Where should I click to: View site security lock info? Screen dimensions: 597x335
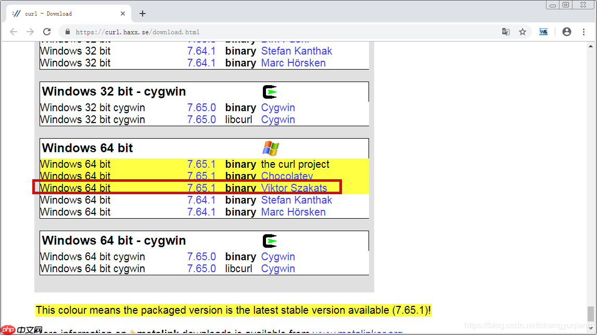pos(67,32)
